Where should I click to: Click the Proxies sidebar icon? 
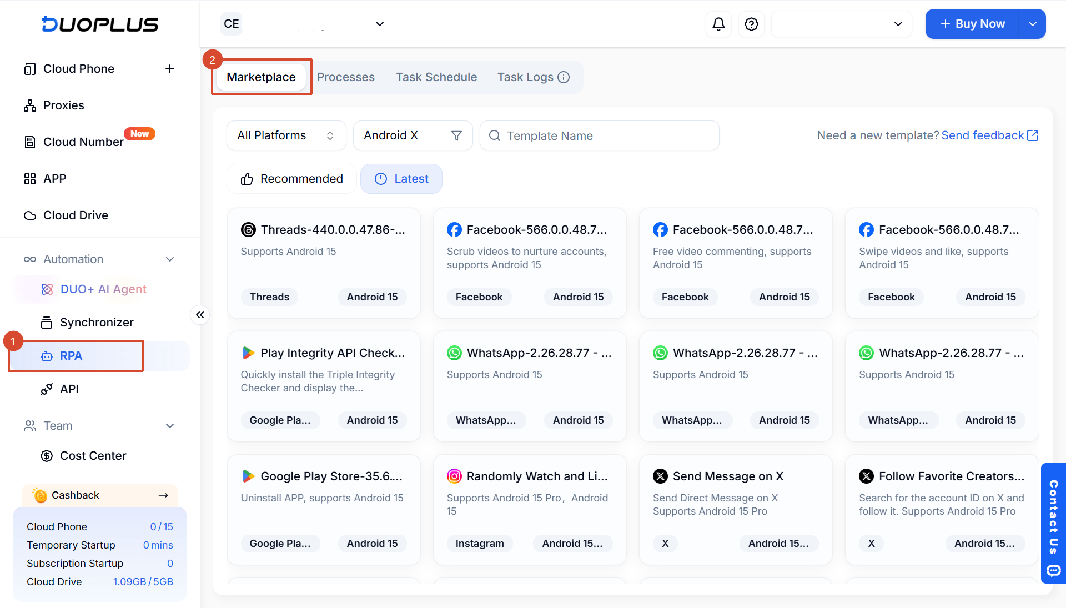(30, 105)
